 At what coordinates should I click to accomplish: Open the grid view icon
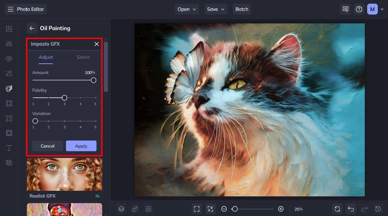tap(148, 209)
